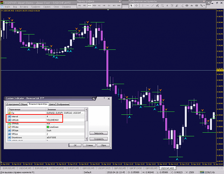This screenshot has width=224, height=174.
Task: Switch to 'О программе' dialog tab
Action: point(13,104)
